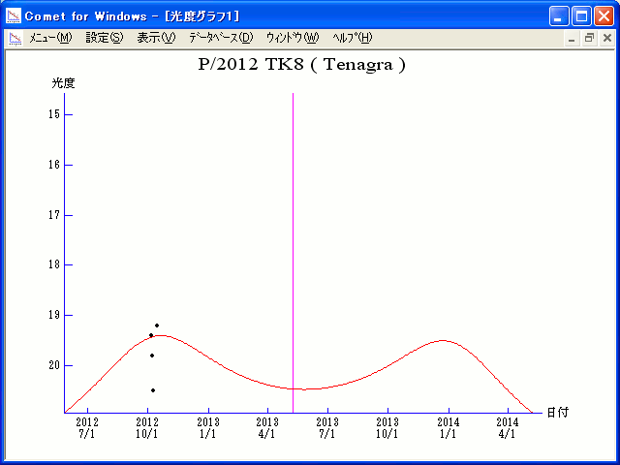Click the magnitude 17 axis label

pyautogui.click(x=54, y=215)
